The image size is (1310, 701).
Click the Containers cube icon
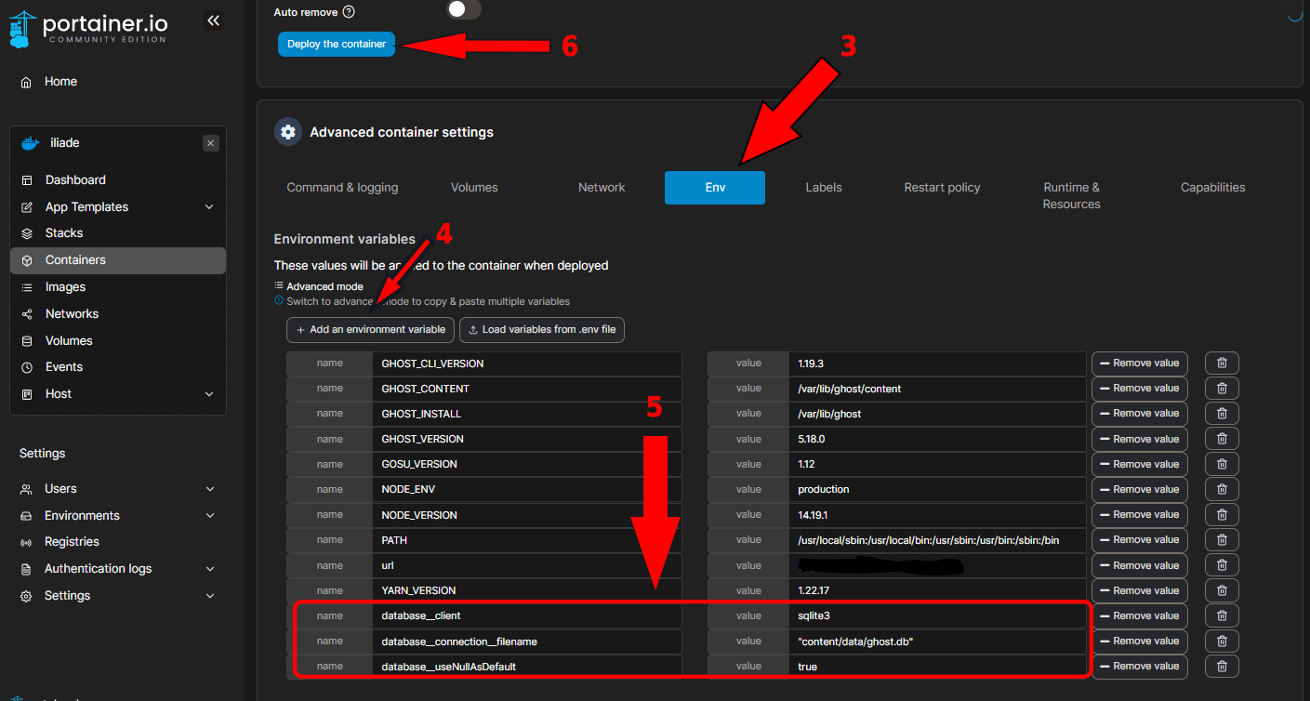[27, 260]
